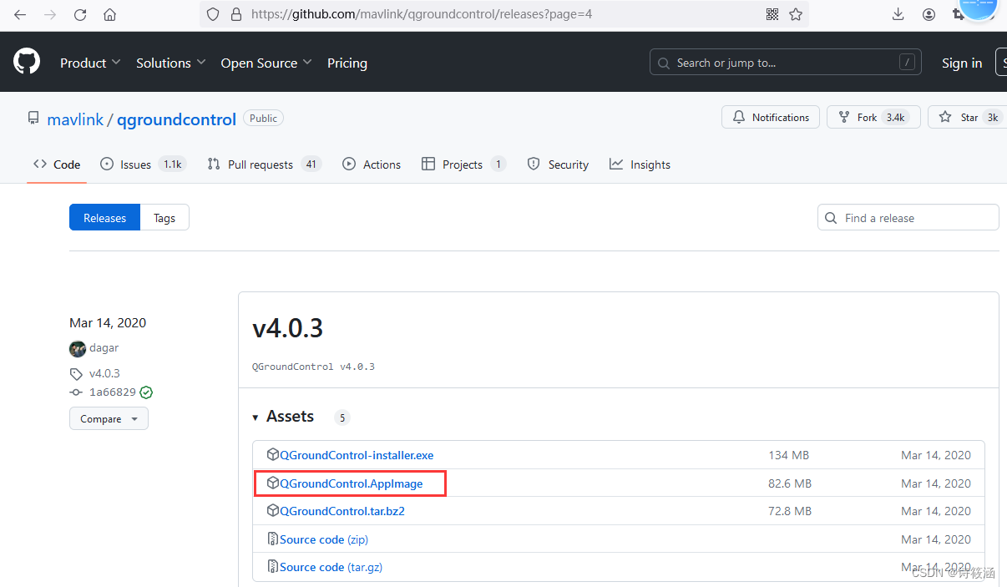Click the browser forward arrow

(x=50, y=14)
